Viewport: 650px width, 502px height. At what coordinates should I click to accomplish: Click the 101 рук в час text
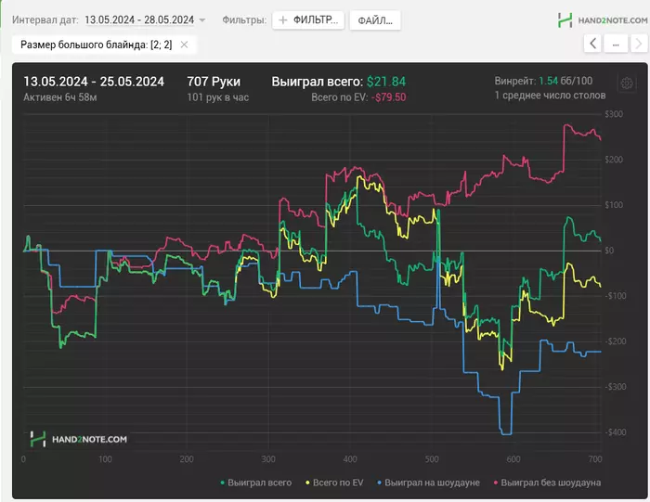tap(217, 97)
